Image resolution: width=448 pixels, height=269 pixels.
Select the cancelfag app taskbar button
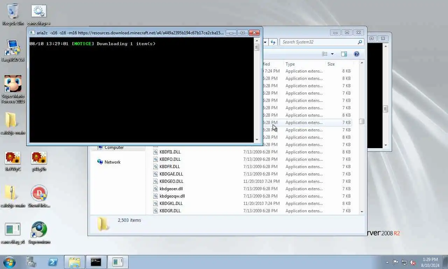pos(118,262)
